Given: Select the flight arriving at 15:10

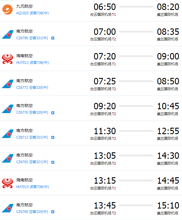Looking at the screenshot, I should pos(91,208).
